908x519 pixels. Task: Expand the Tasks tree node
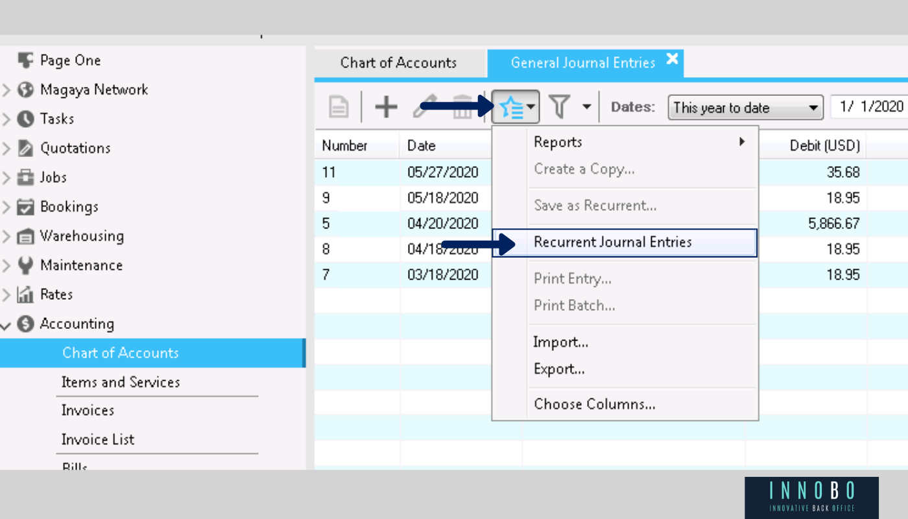coord(6,119)
